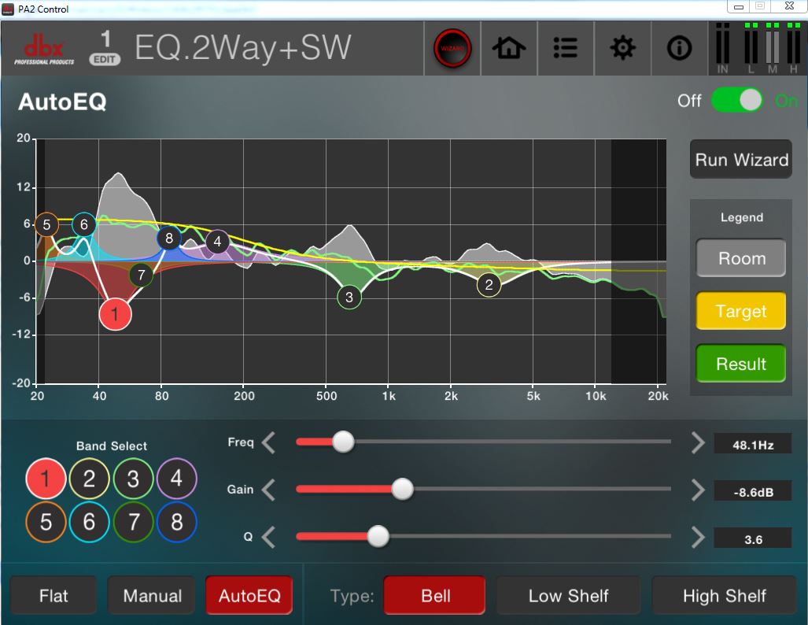Click EQ node 8 on the graph

169,239
